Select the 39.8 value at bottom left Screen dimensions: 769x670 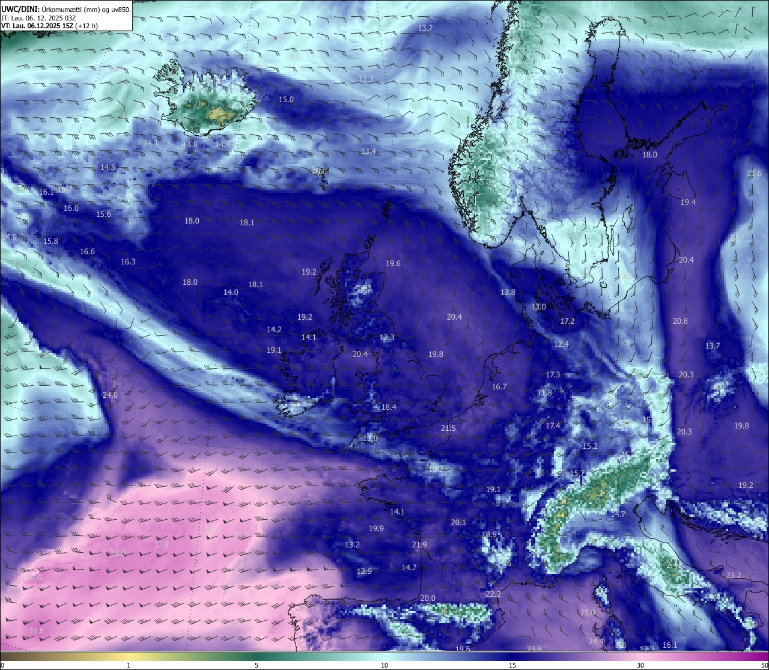point(36,630)
